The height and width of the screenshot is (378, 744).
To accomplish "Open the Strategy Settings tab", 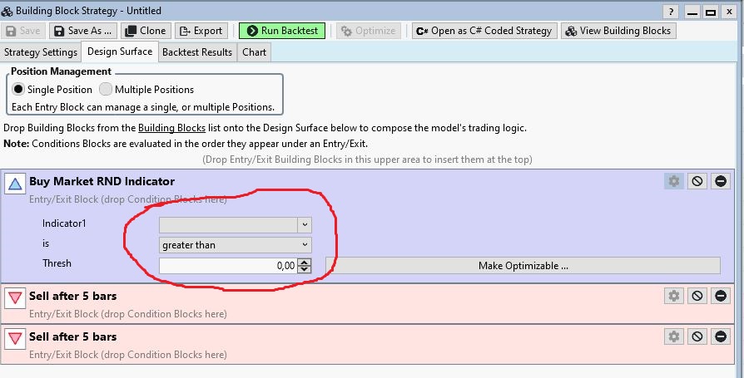I will [41, 52].
